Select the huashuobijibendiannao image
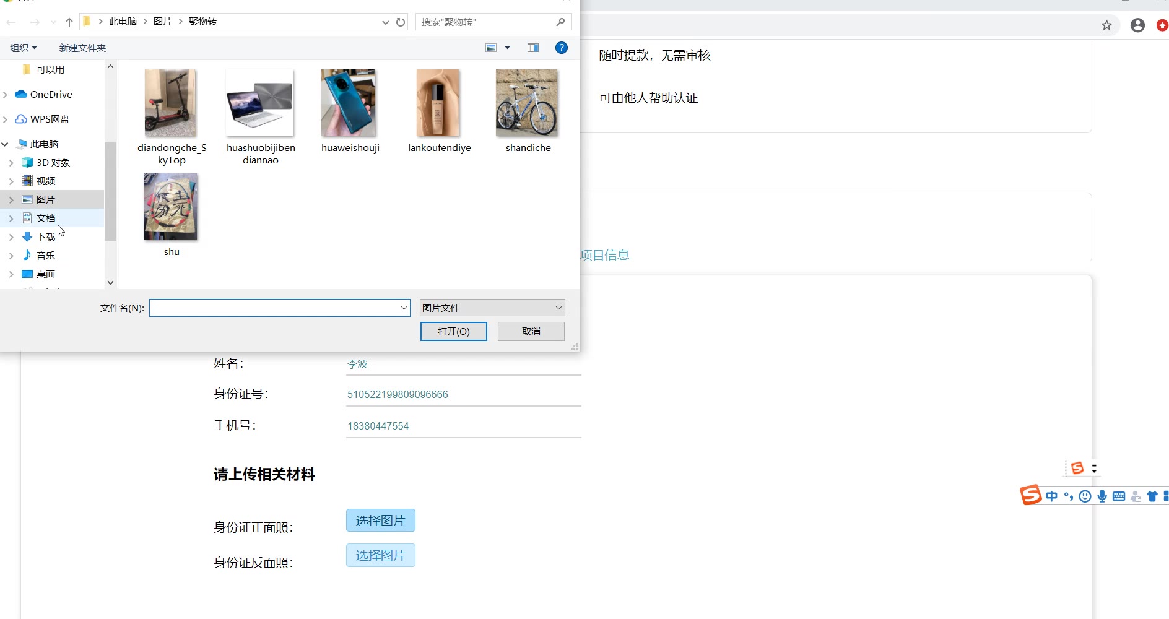The image size is (1169, 619). coord(261,118)
